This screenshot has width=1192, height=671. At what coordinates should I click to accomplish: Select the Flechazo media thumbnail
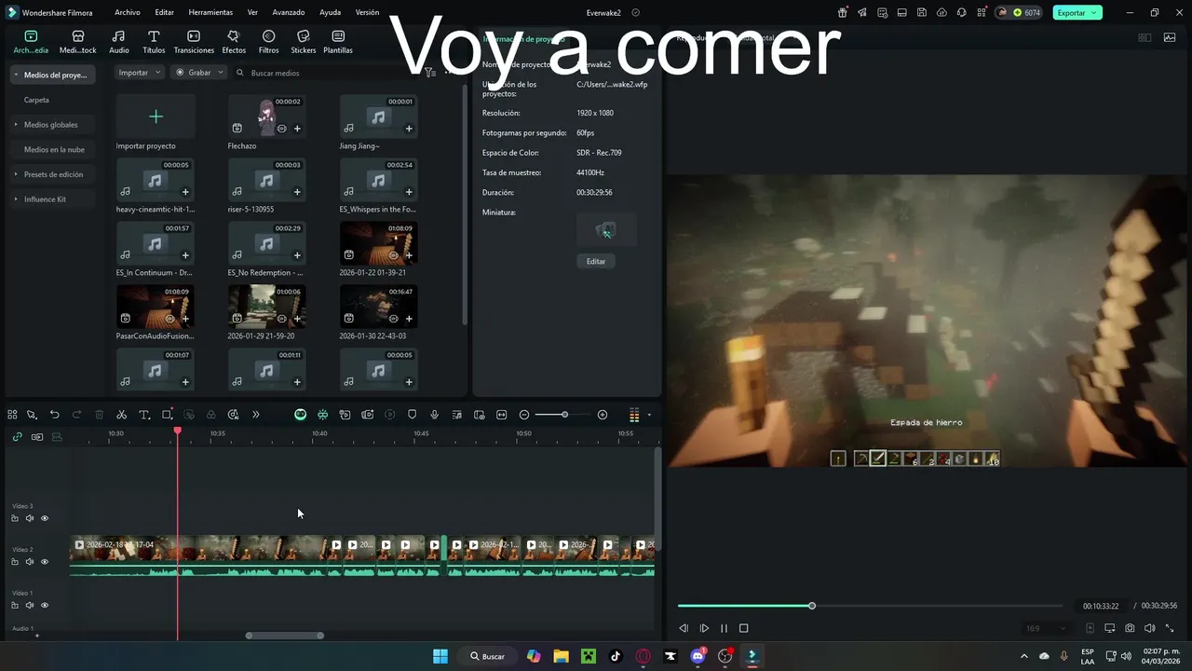[266, 116]
